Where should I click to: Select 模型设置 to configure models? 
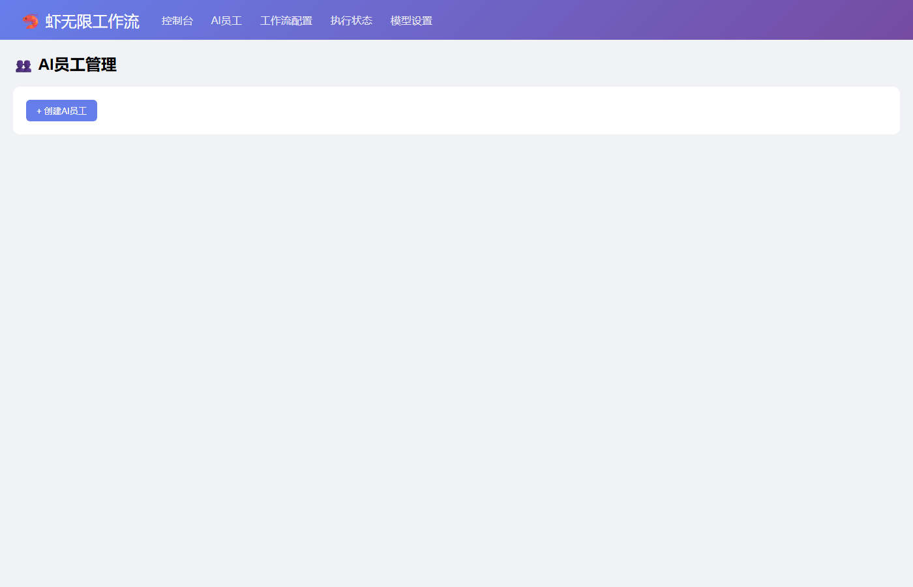click(x=412, y=21)
